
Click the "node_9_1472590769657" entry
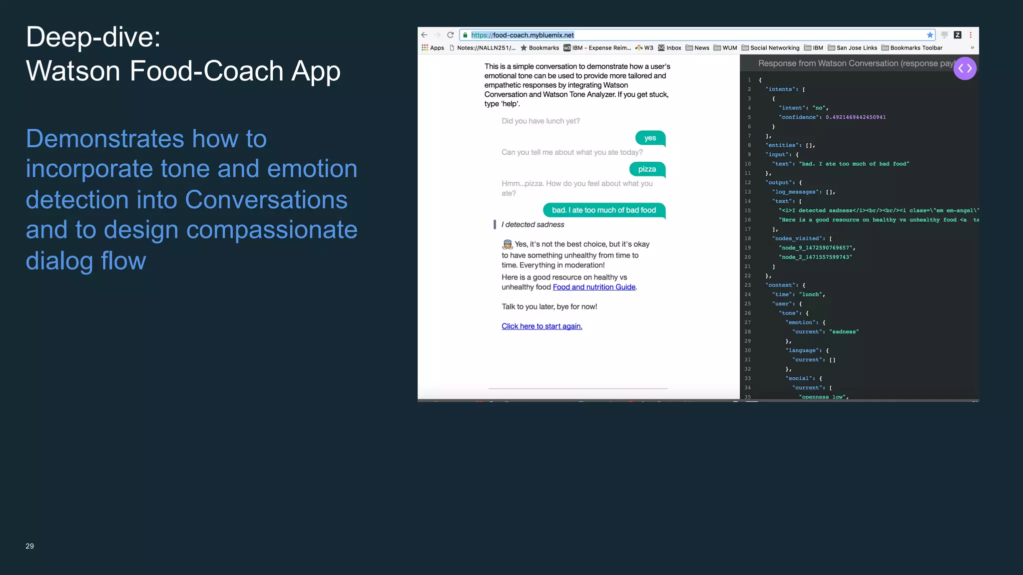coord(817,248)
